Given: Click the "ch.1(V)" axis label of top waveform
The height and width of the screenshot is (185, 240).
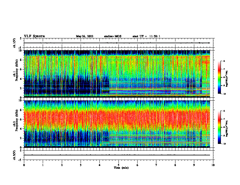Looking at the screenshot, I should [15, 43].
